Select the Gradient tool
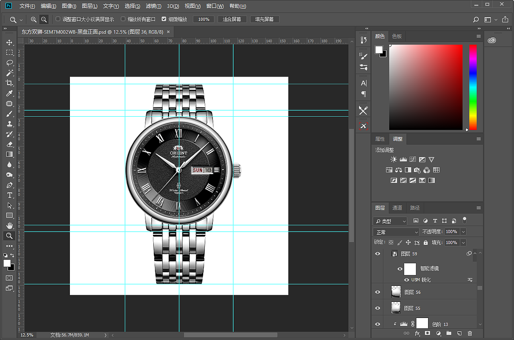Screen dimensions: 514x340 [9, 154]
